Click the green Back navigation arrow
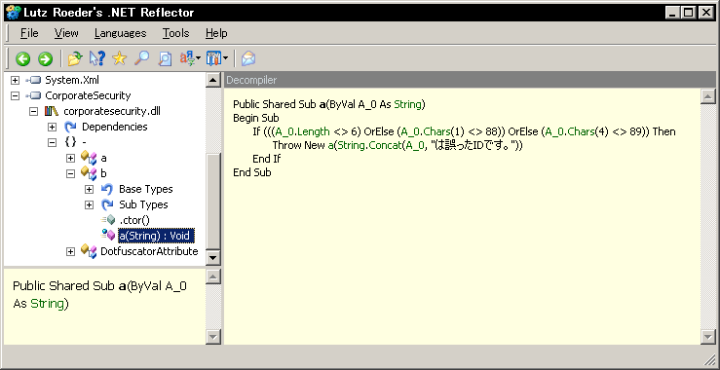Image resolution: width=720 pixels, height=370 pixels. click(23, 58)
